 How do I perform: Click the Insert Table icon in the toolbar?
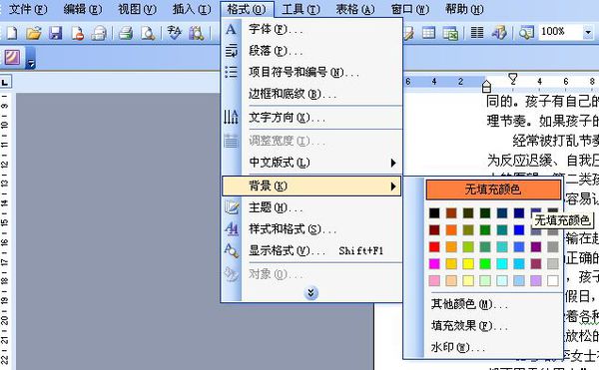[x=428, y=33]
